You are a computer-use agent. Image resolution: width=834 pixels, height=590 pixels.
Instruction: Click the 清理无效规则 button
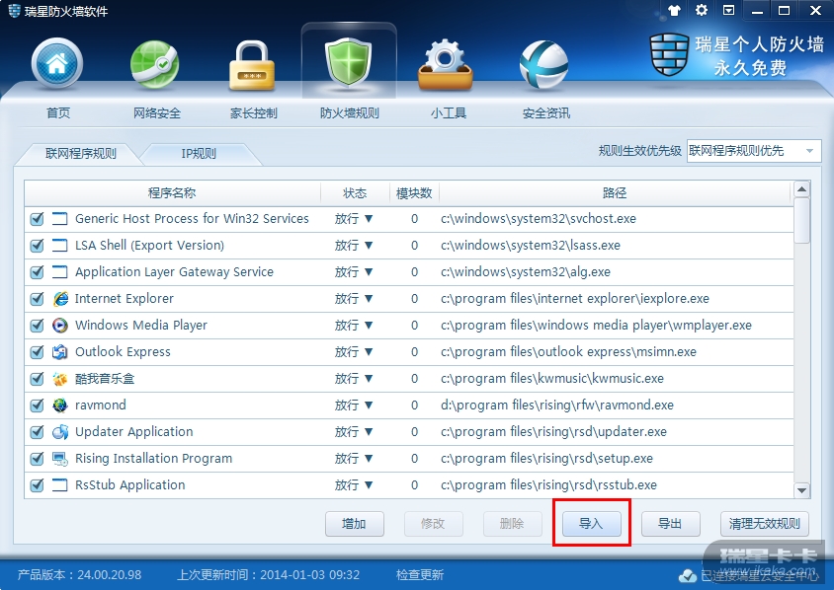tap(764, 524)
